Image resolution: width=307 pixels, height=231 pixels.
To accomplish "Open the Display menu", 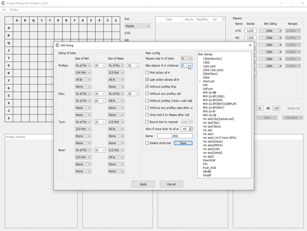I will tap(14, 10).
